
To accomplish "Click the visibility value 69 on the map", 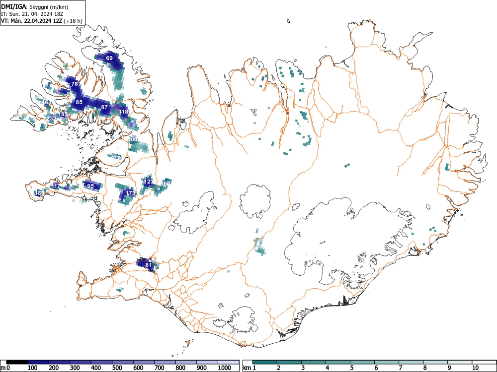I will point(109,58).
